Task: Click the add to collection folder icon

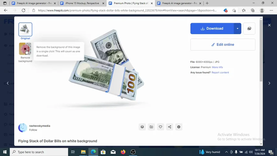Action: tap(151, 127)
